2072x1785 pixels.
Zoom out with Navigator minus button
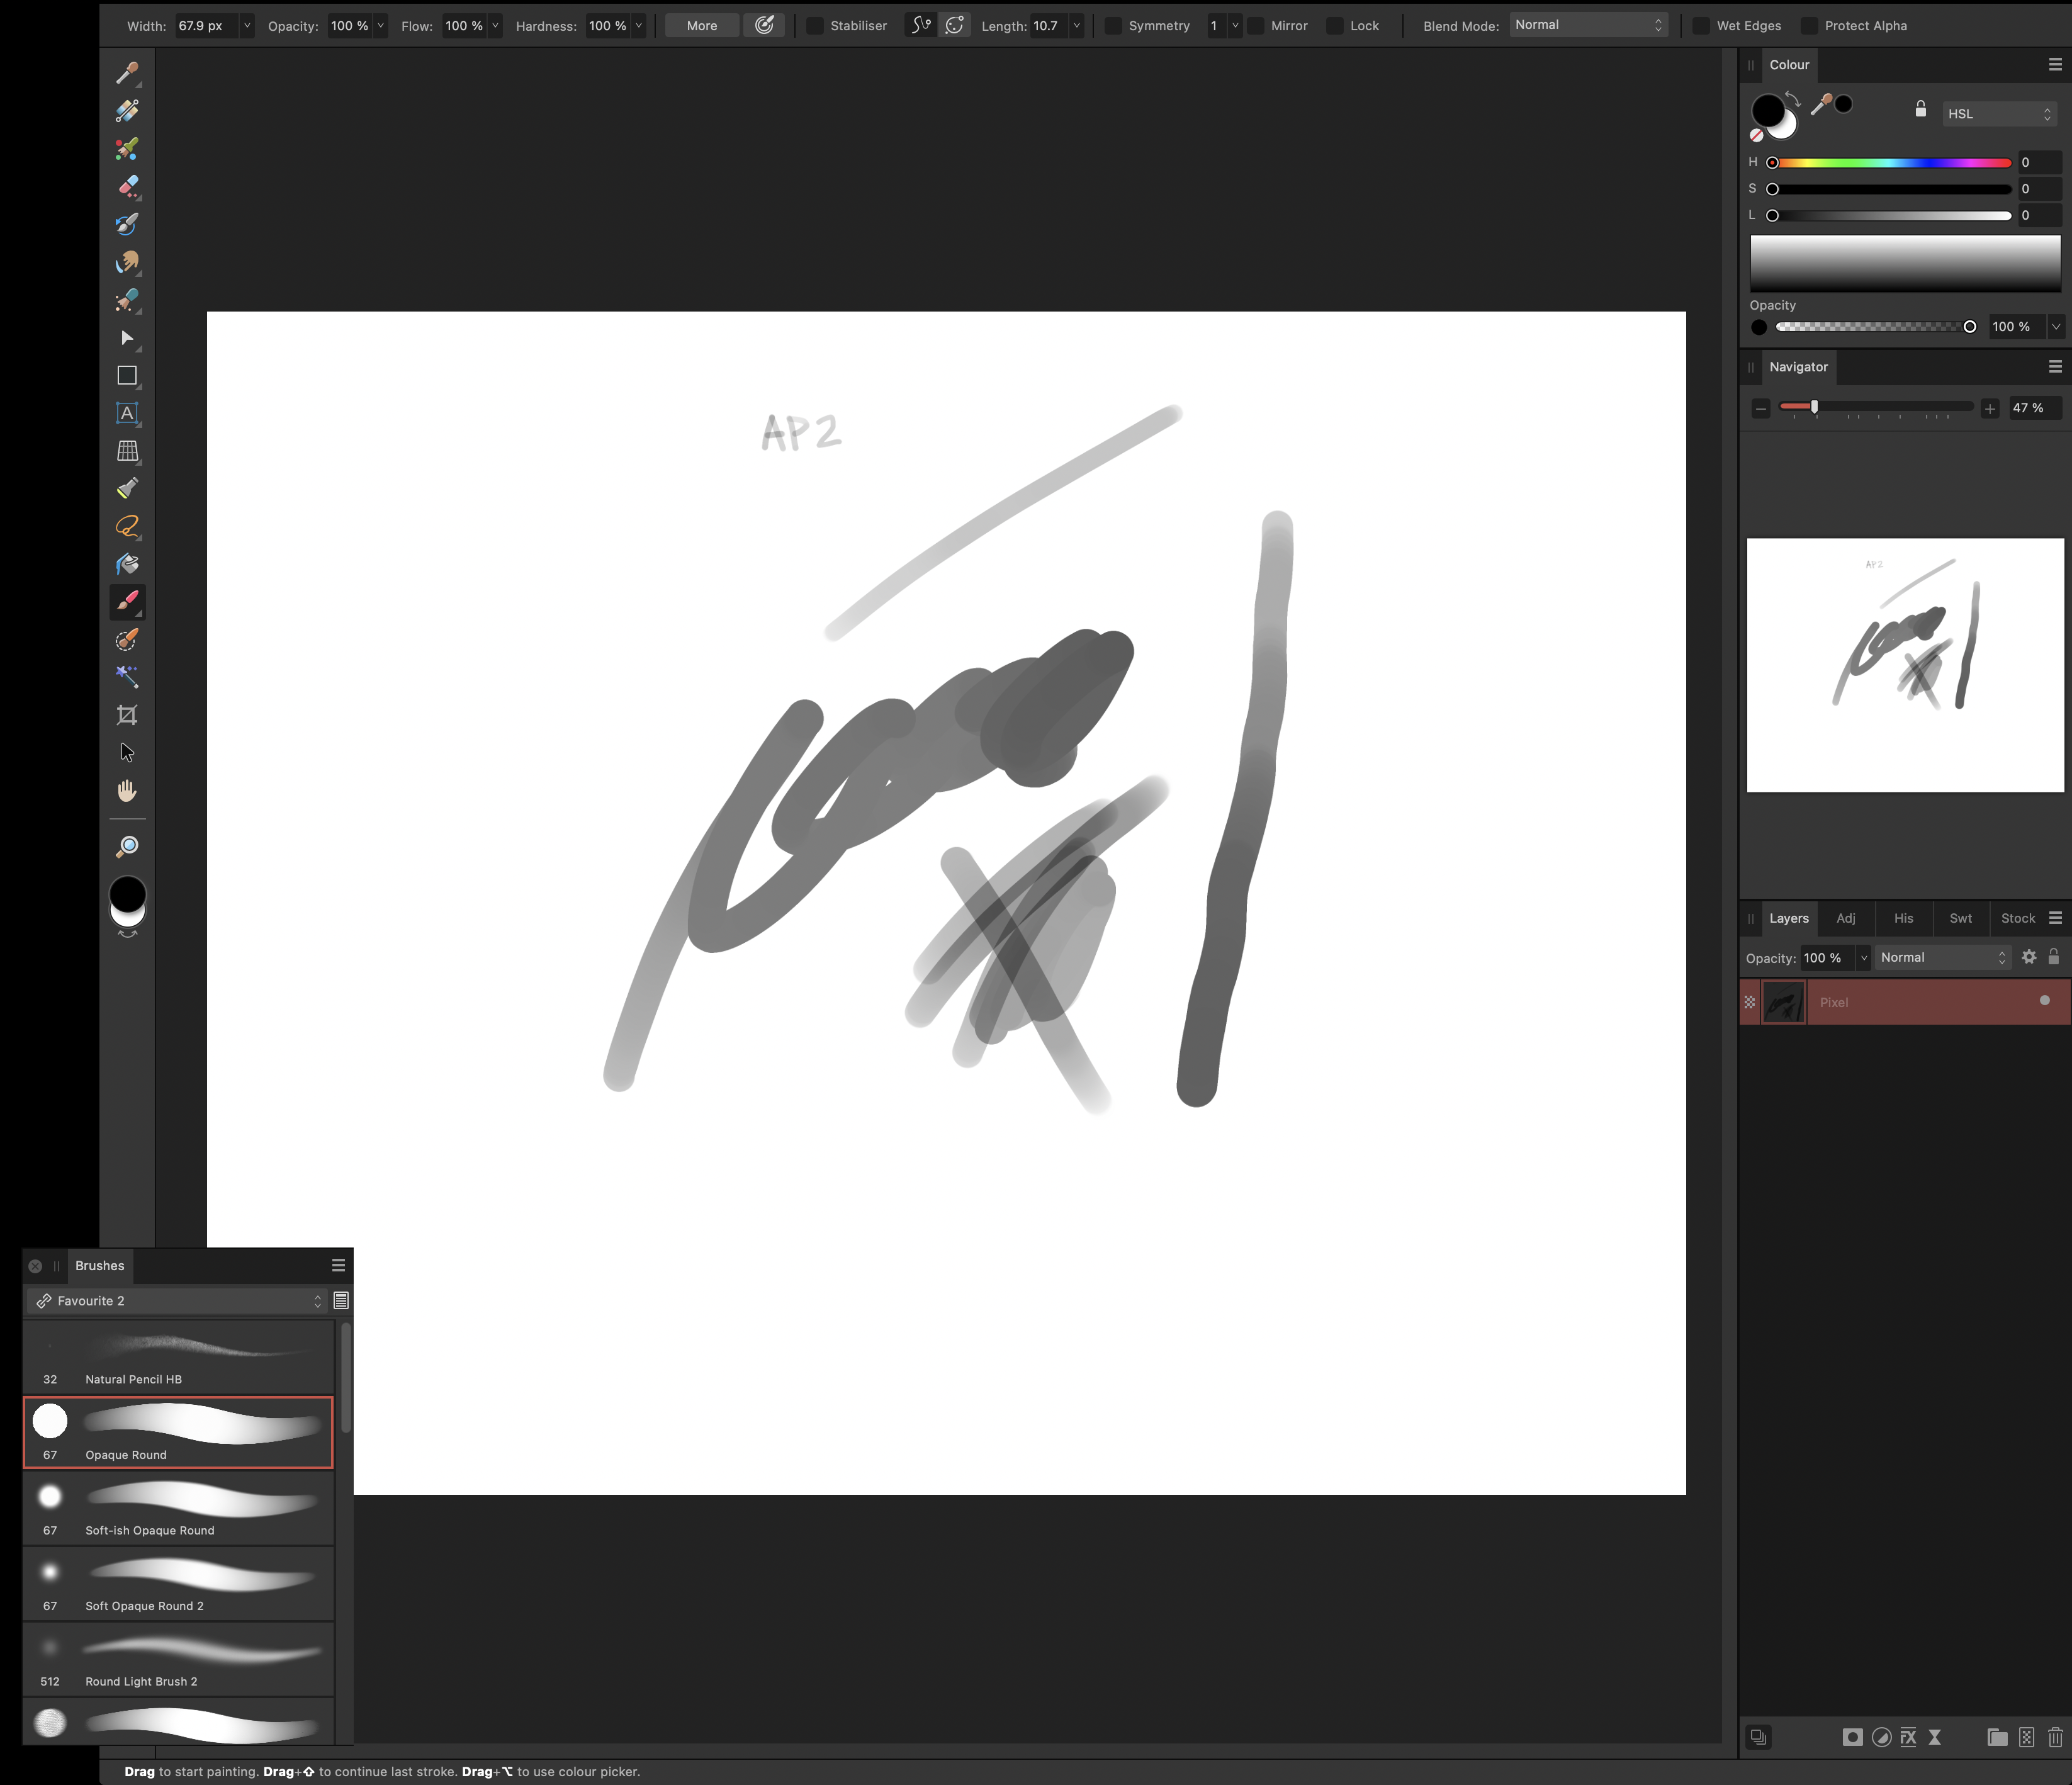pos(1761,408)
